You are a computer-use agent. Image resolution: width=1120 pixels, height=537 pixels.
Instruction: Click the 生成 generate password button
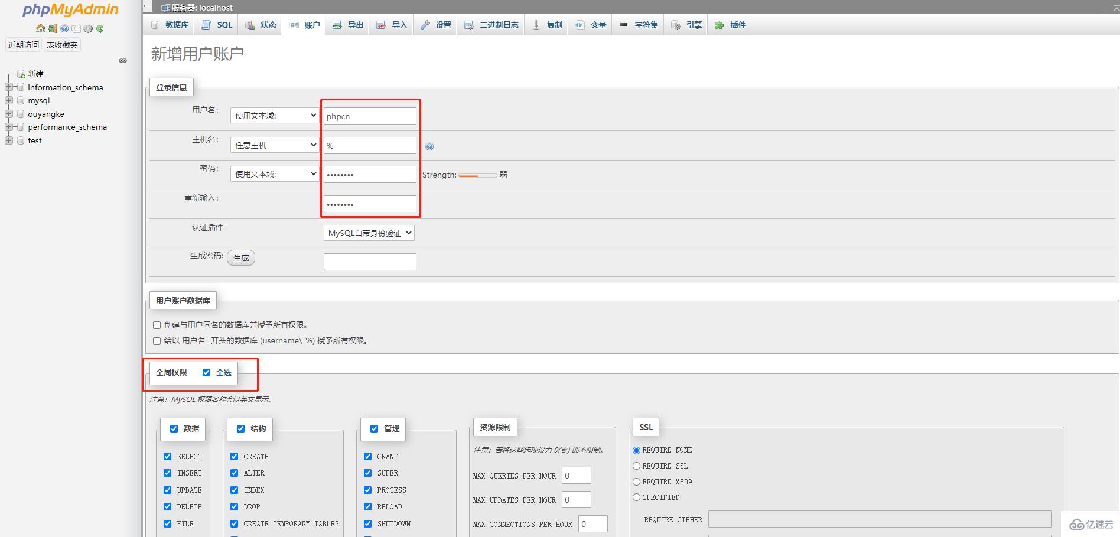click(x=241, y=258)
